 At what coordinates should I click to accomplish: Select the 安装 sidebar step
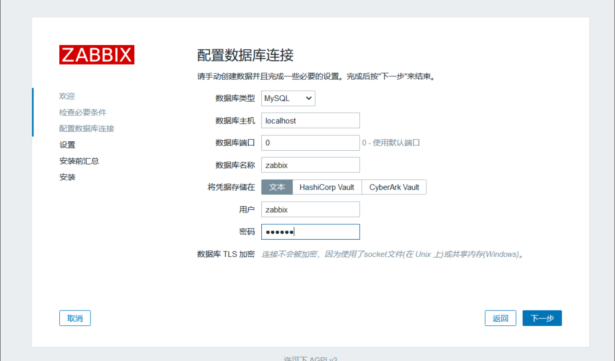point(67,177)
